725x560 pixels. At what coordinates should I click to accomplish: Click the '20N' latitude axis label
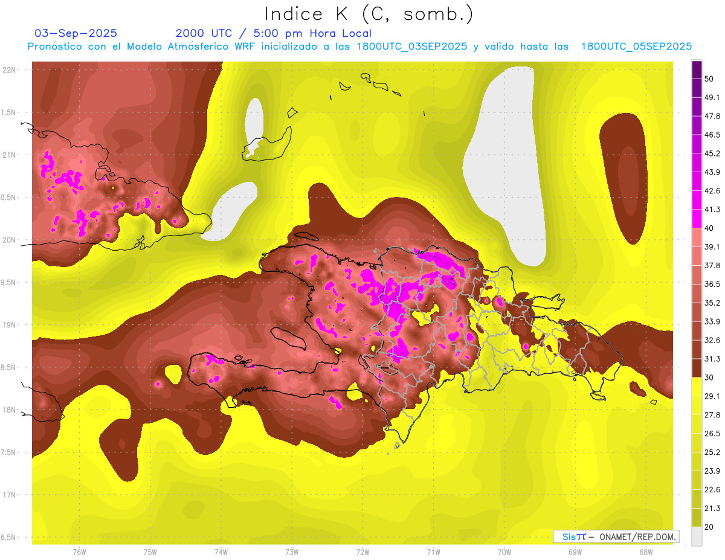9,240
